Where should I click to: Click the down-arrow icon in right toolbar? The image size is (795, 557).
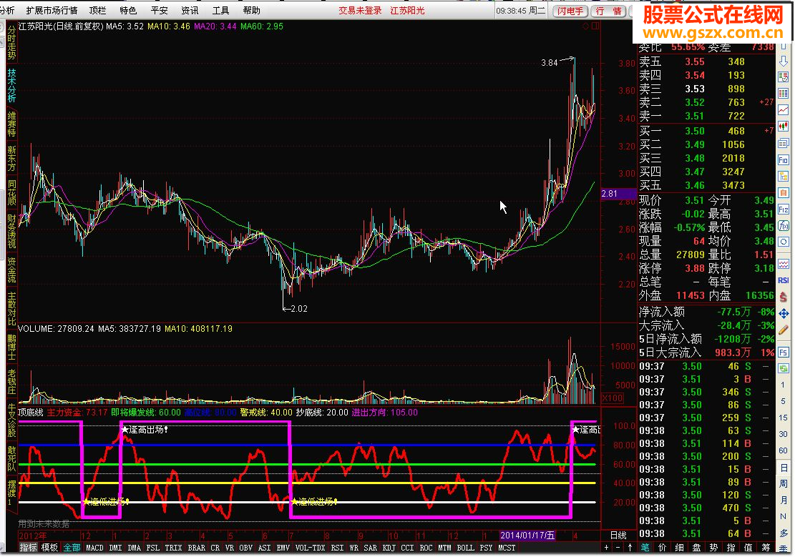pos(784,60)
